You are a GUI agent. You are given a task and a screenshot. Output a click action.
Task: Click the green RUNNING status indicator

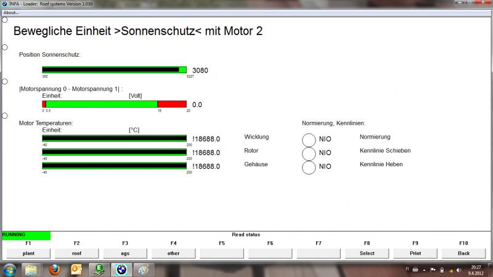[x=26, y=235]
